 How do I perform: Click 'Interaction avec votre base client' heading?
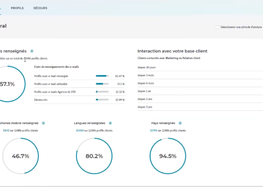172,51
